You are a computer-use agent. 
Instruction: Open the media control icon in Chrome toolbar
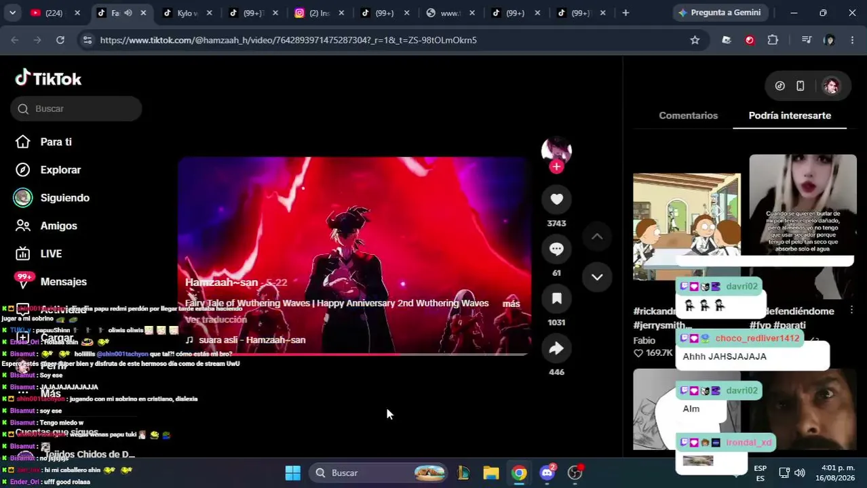point(806,40)
